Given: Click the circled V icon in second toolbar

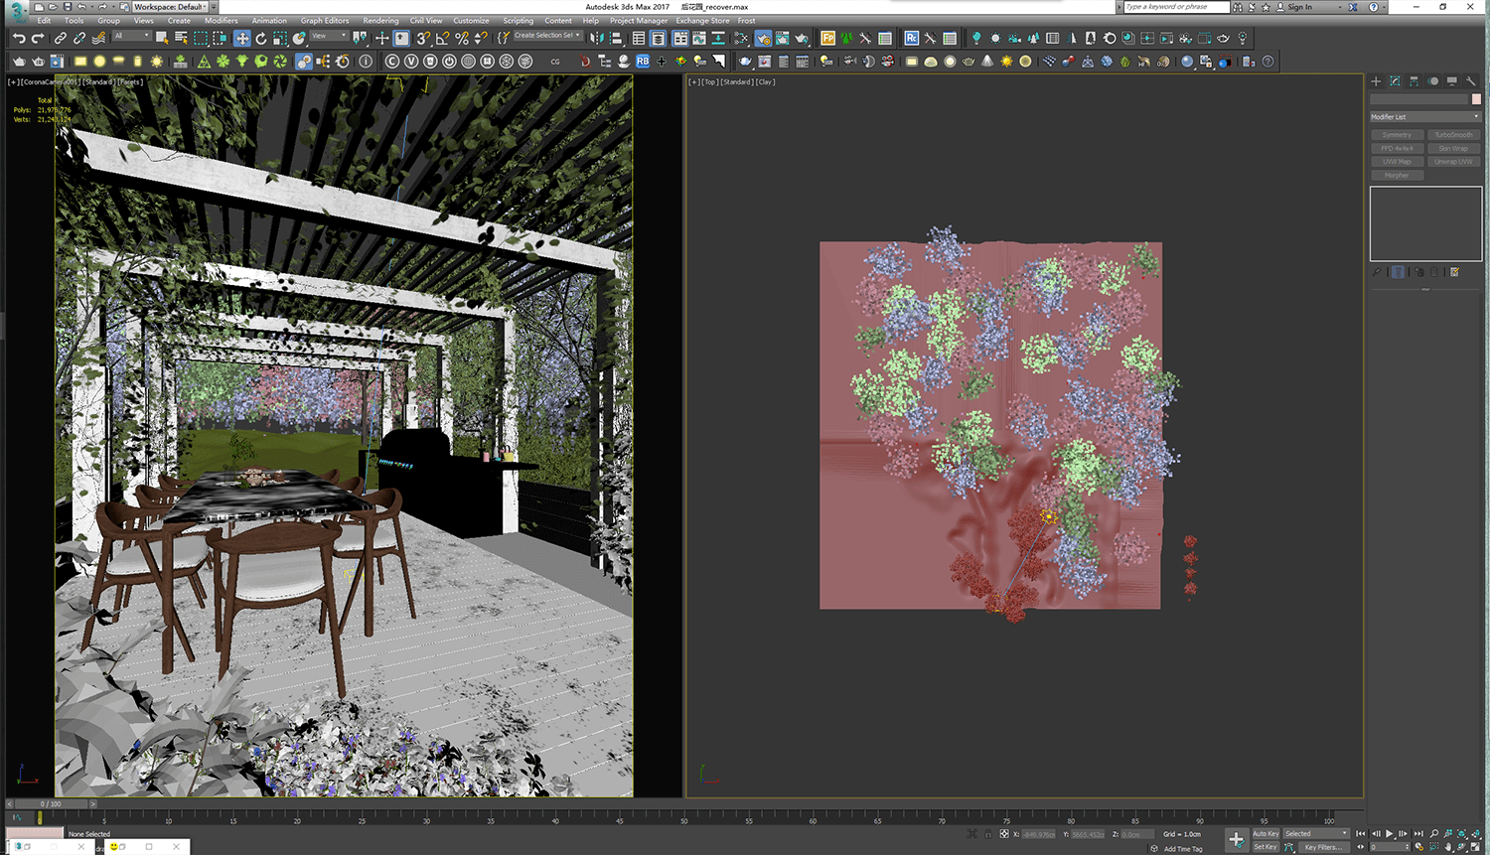Looking at the screenshot, I should (x=411, y=62).
